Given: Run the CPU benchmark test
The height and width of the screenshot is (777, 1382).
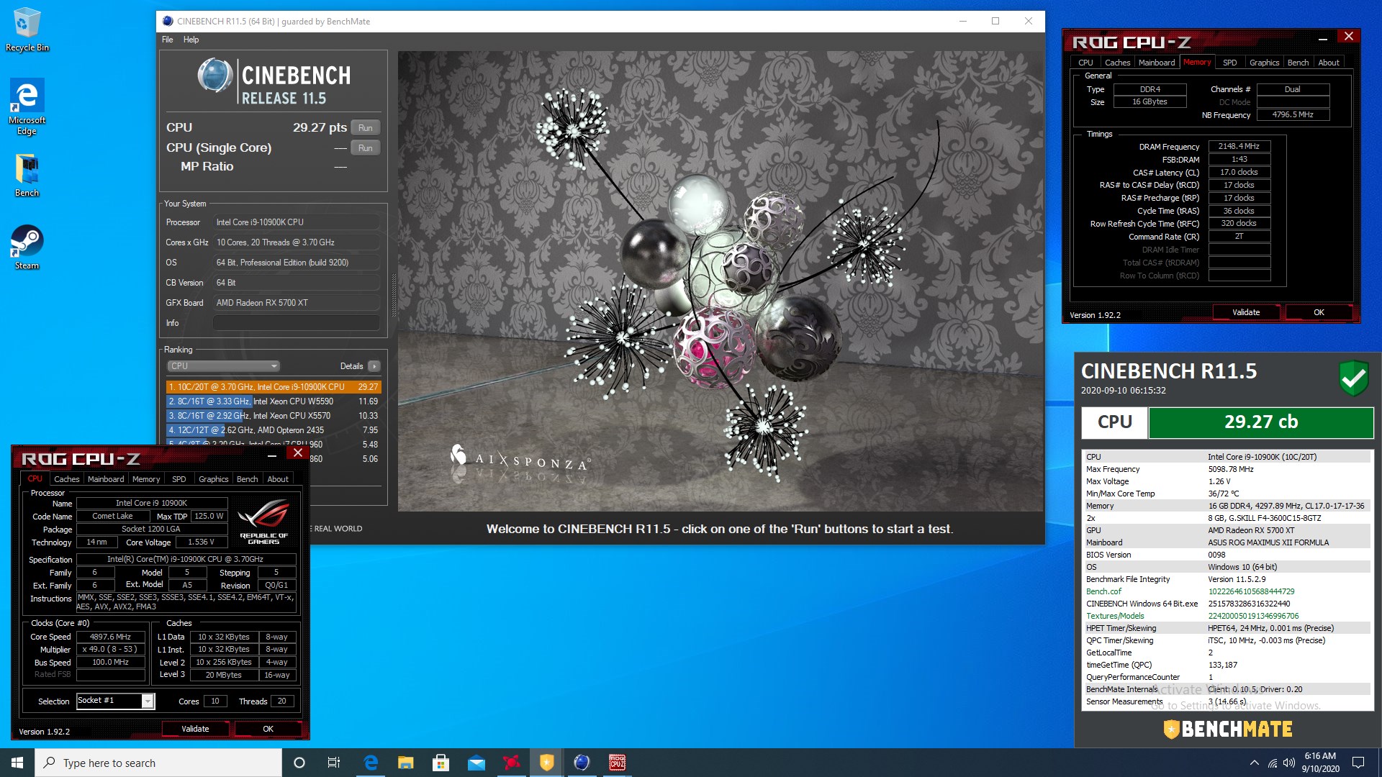Looking at the screenshot, I should coord(366,128).
